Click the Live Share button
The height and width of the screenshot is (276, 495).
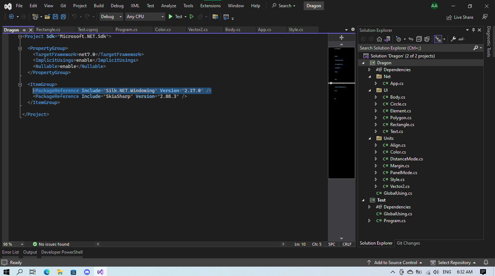(x=460, y=17)
